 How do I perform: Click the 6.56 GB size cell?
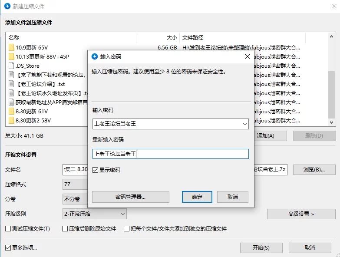pyautogui.click(x=167, y=47)
